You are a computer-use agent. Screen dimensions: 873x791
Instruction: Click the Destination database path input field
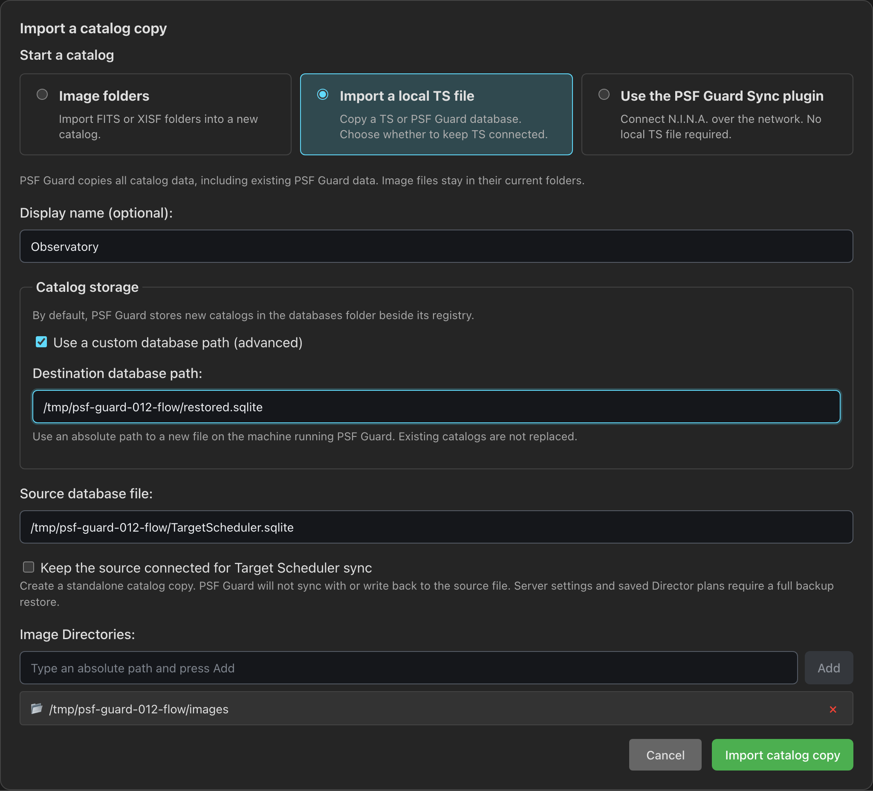pyautogui.click(x=436, y=407)
